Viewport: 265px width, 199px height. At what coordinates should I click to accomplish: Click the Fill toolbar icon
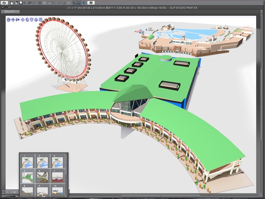point(49,3)
